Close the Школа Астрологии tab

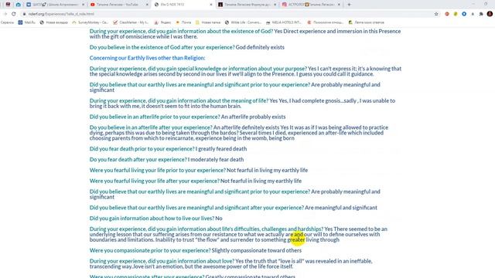pos(83,5)
